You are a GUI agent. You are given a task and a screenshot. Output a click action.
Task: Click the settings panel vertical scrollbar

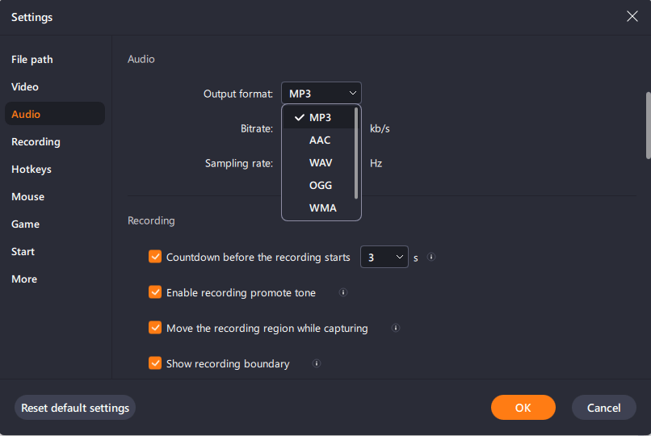[648, 125]
